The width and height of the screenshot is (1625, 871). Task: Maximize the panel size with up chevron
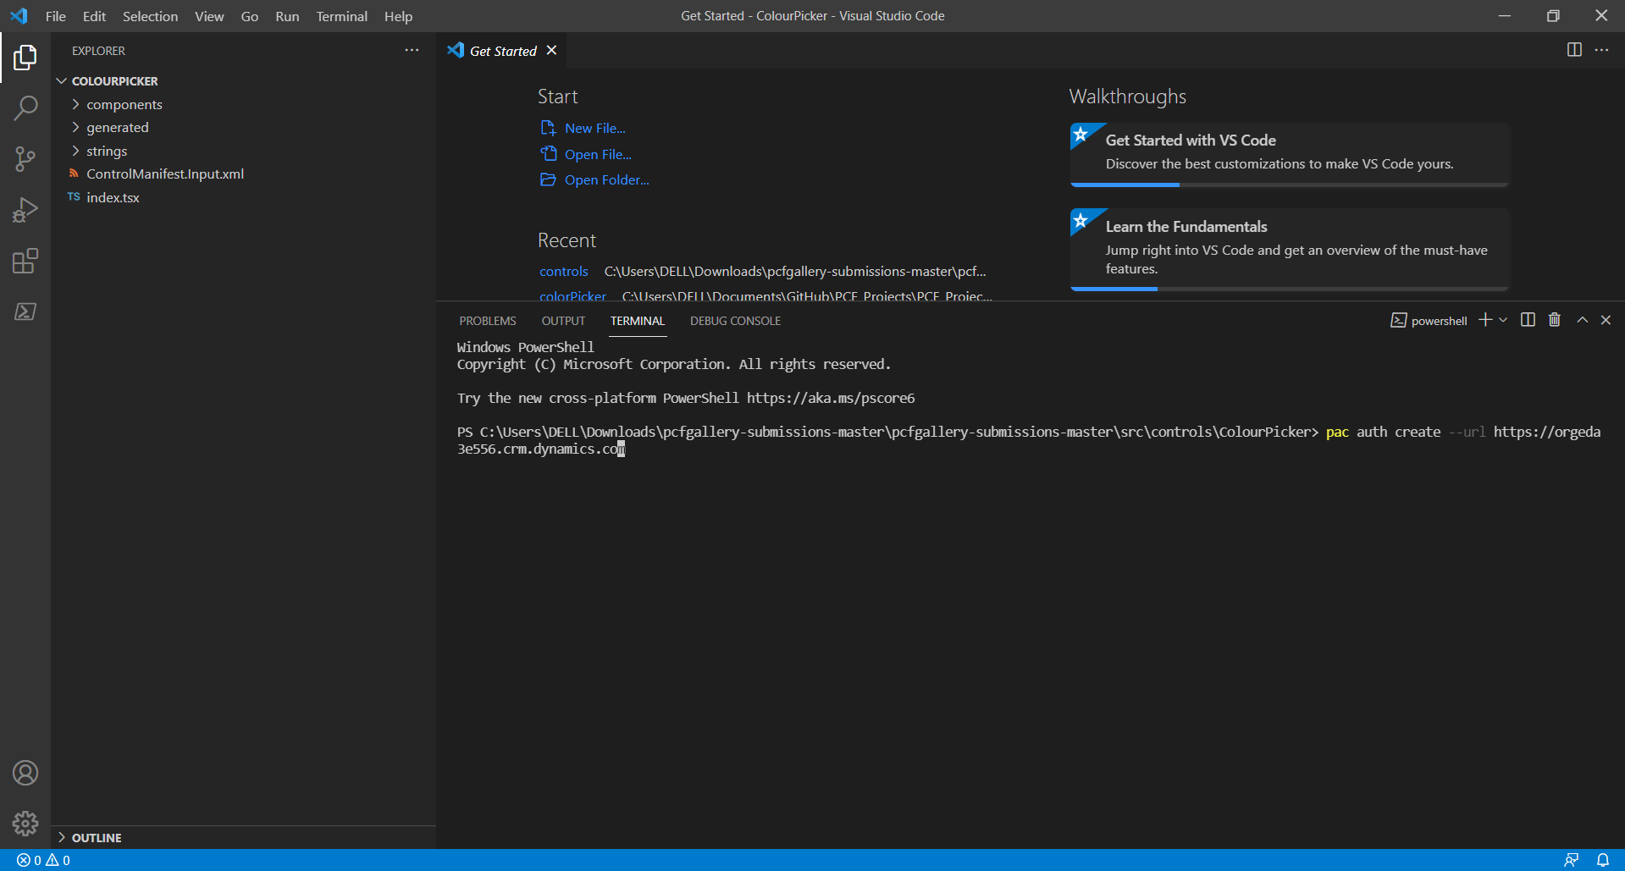click(1582, 320)
